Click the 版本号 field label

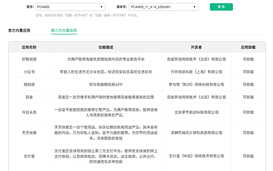coord(122,7)
